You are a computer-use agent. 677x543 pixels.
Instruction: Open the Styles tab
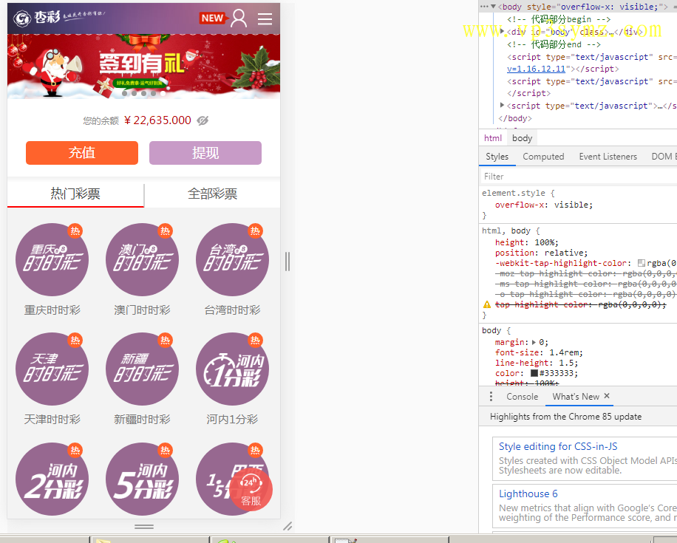(497, 157)
